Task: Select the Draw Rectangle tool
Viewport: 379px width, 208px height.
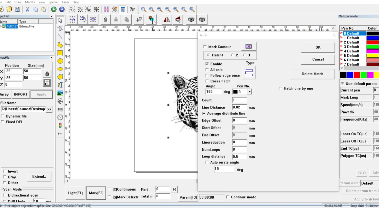Action: pyautogui.click(x=60, y=53)
